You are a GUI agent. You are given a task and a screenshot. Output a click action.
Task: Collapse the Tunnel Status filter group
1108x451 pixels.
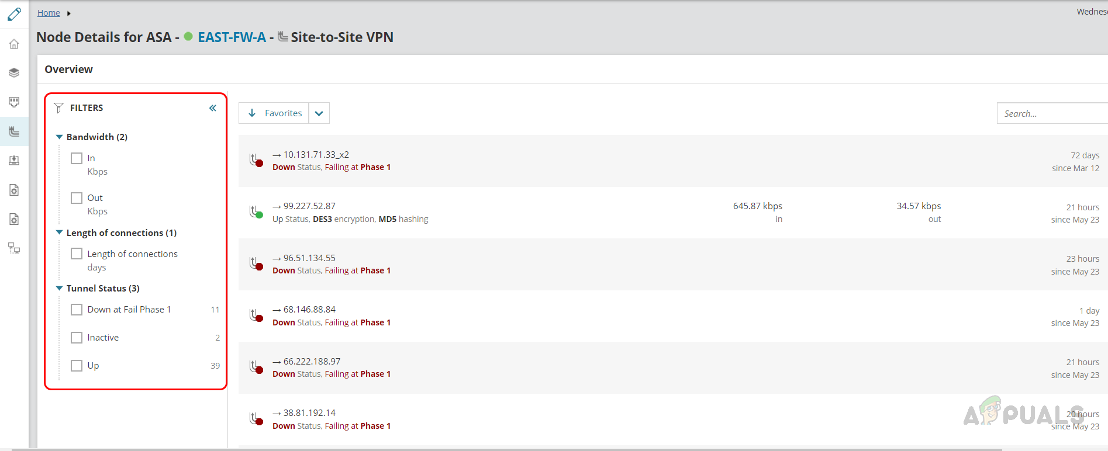(59, 288)
